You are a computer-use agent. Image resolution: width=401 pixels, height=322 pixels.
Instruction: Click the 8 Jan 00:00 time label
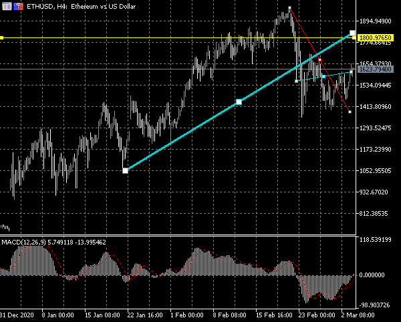click(x=57, y=315)
